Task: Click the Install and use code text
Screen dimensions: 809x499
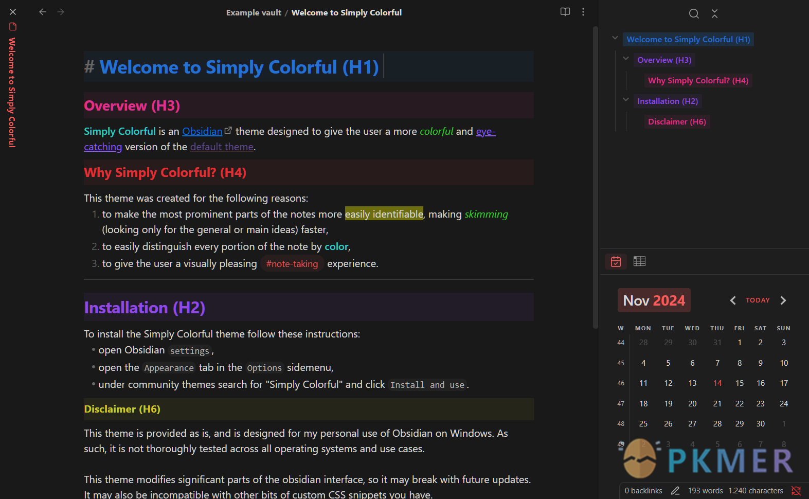Action: (x=427, y=385)
